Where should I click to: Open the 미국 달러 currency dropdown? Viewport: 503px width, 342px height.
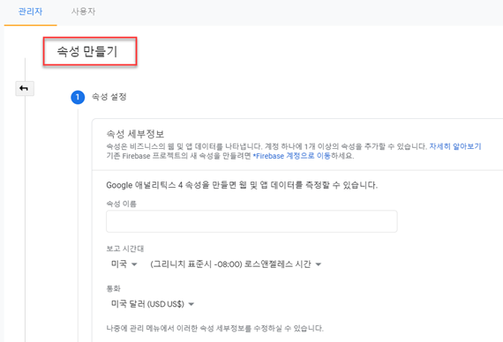tap(153, 304)
